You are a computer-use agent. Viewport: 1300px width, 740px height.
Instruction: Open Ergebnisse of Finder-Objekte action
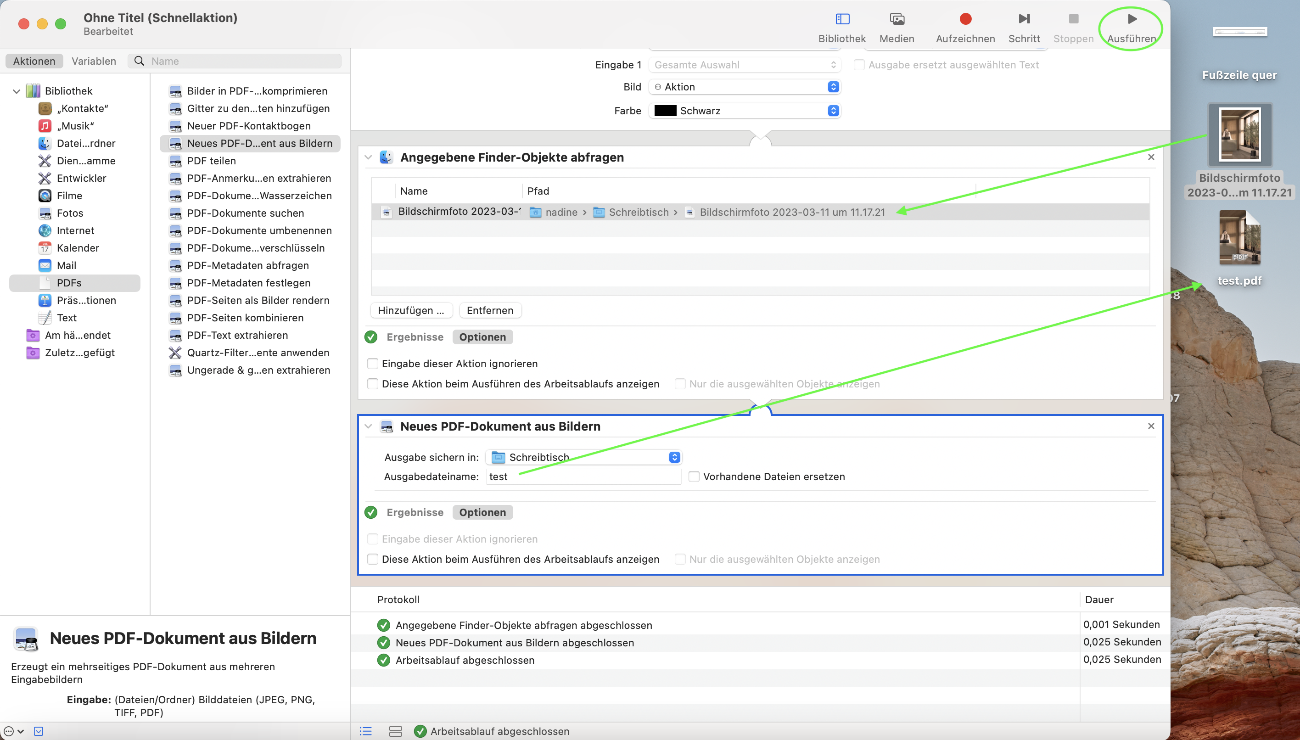pyautogui.click(x=415, y=337)
